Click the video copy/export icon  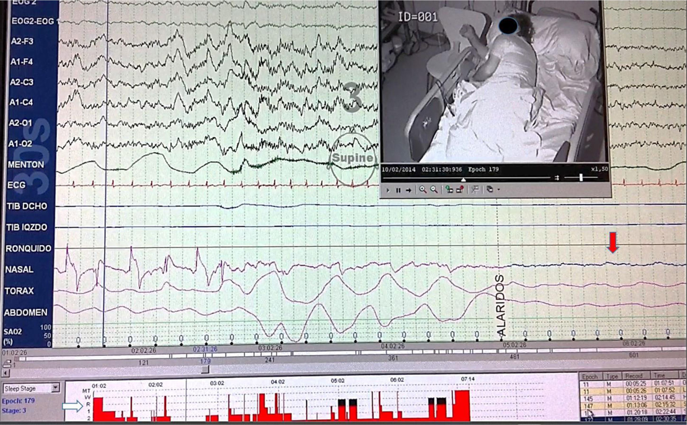click(489, 190)
